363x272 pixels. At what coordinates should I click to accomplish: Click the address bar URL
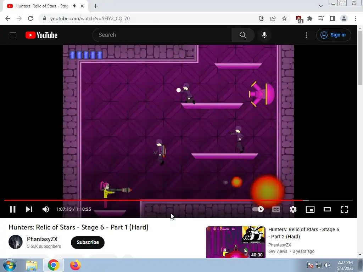[90, 18]
